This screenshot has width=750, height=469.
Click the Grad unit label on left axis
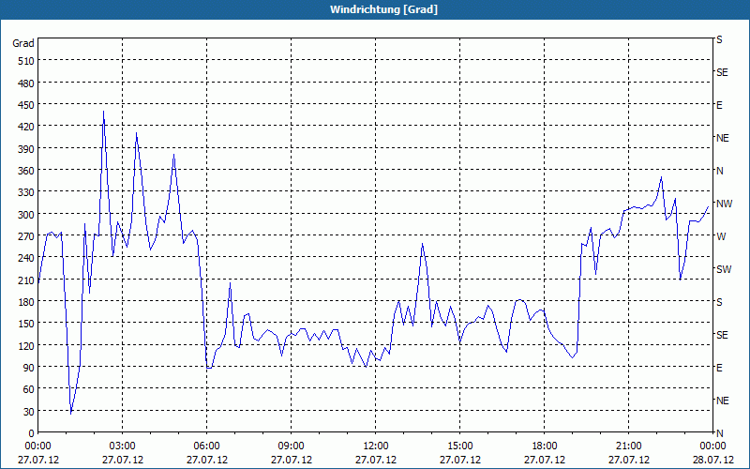pos(23,43)
